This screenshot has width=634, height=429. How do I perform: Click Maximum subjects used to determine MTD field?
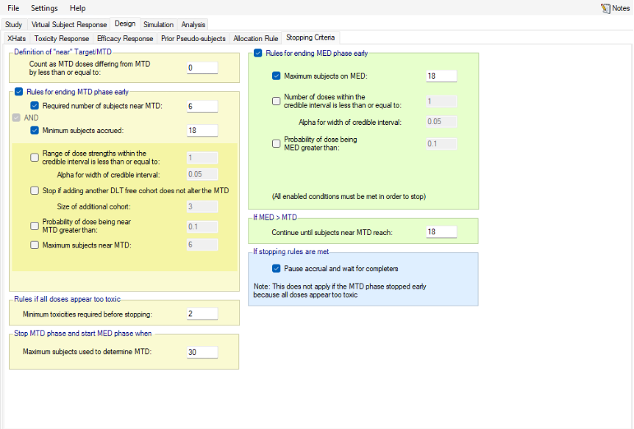(x=202, y=353)
